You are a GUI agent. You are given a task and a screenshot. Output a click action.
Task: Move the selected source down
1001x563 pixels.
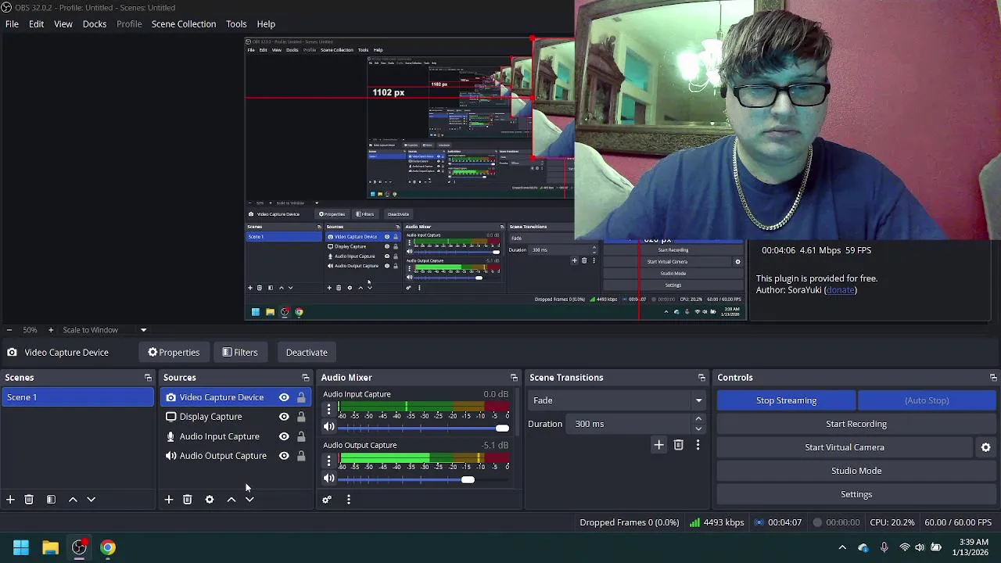[x=249, y=499]
